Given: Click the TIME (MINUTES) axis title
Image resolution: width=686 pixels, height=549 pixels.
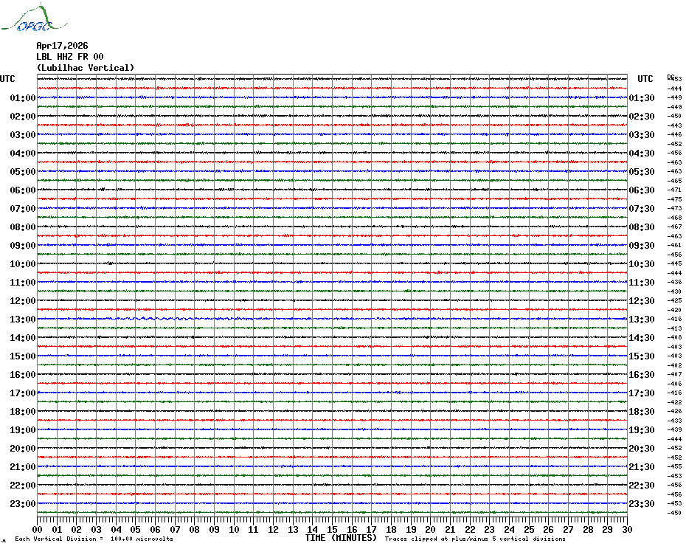Looking at the screenshot, I should pyautogui.click(x=341, y=538).
